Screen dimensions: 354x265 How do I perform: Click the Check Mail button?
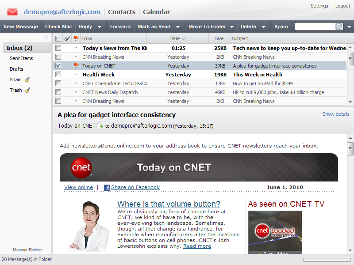pos(58,26)
